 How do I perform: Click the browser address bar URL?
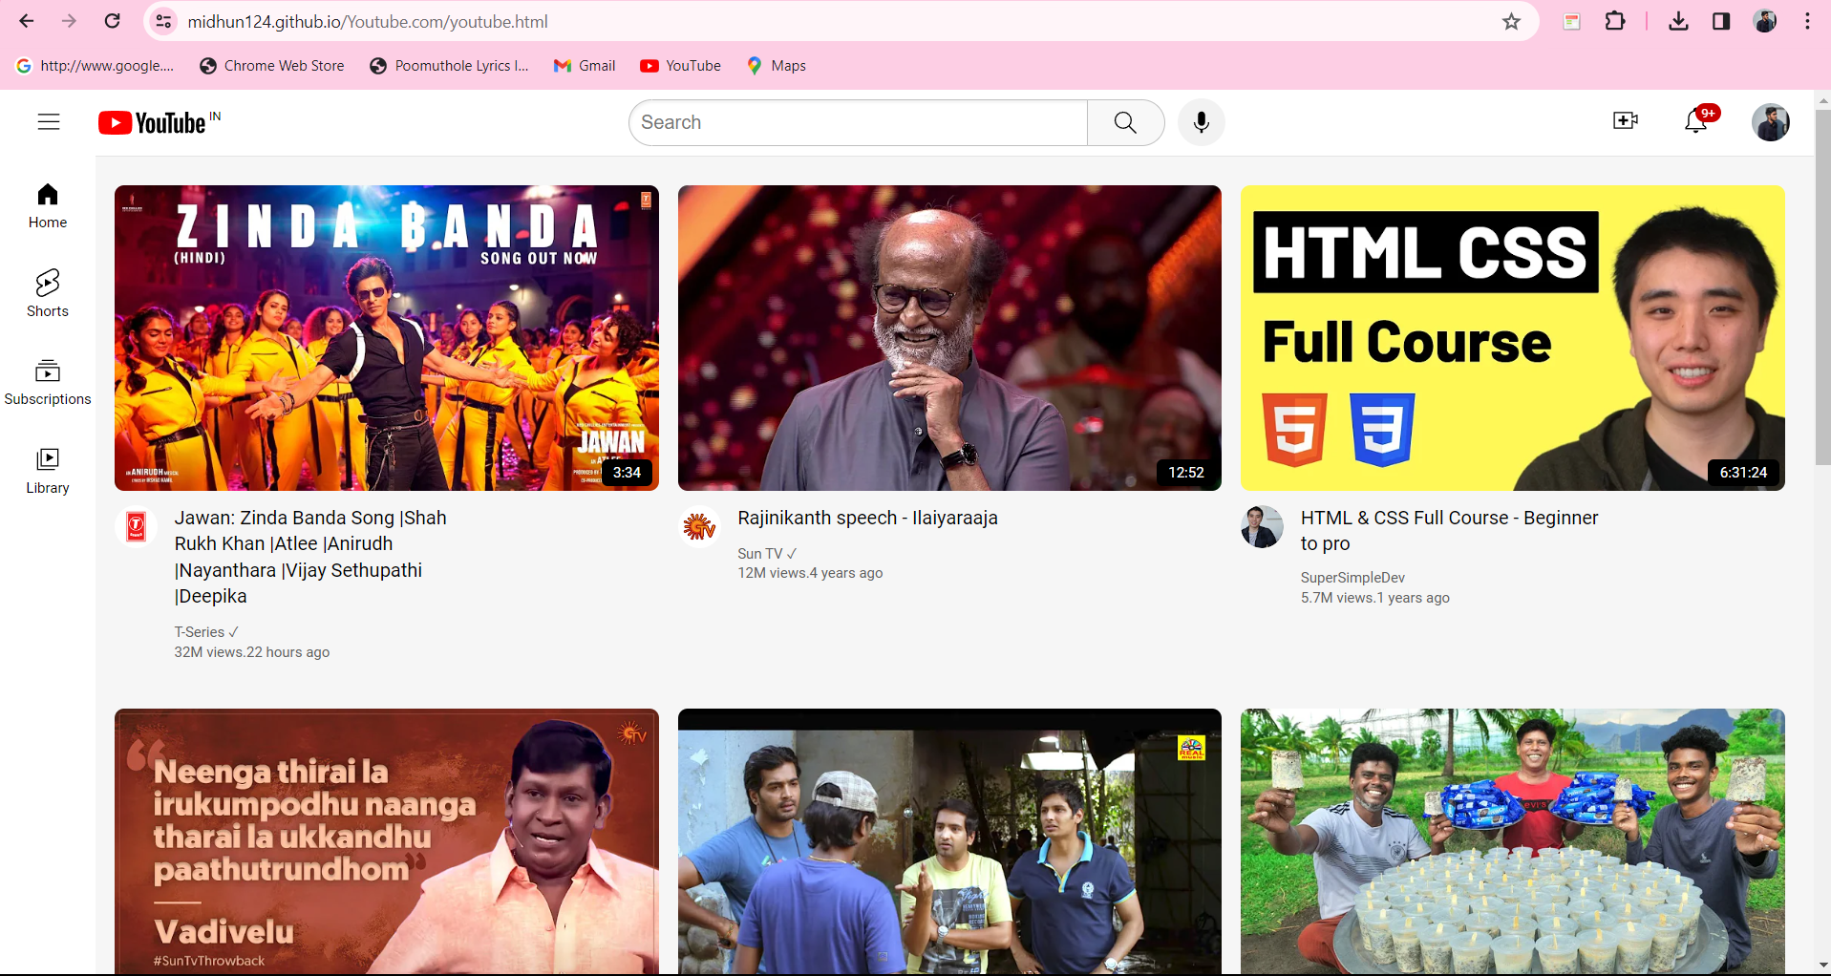[368, 21]
